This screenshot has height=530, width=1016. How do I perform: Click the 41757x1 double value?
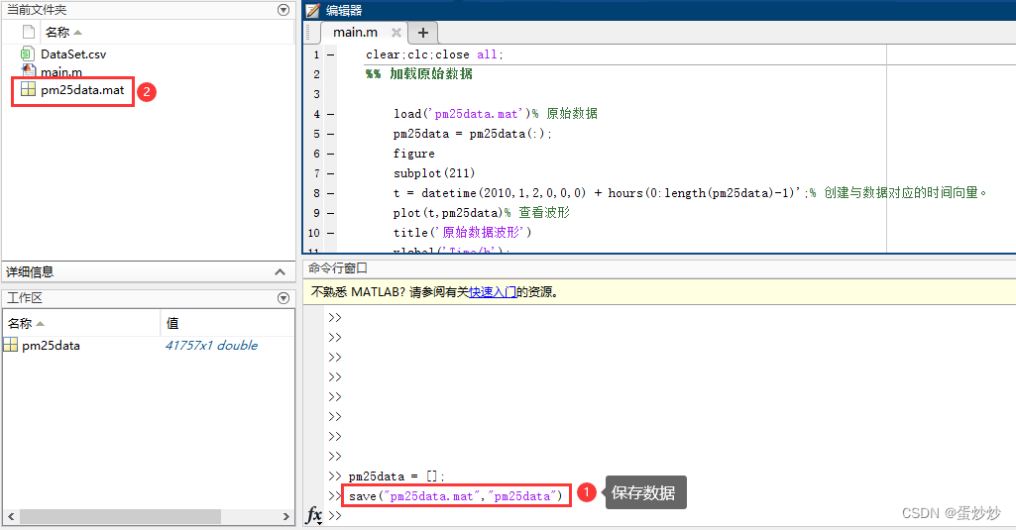pyautogui.click(x=211, y=346)
